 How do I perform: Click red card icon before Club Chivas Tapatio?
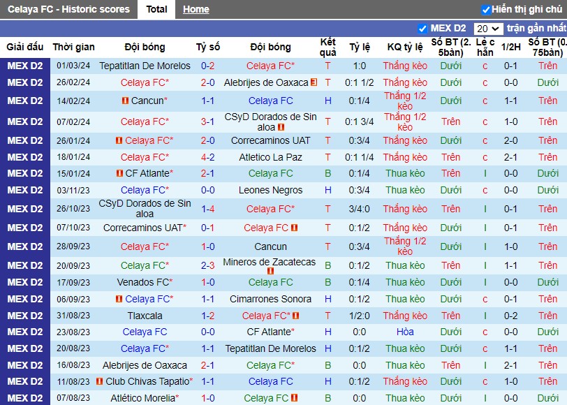[x=99, y=381]
